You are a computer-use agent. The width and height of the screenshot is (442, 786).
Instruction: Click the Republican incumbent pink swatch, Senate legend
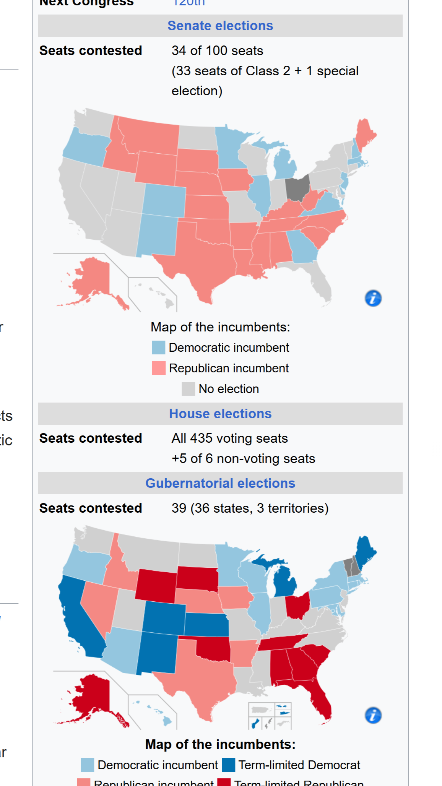[x=159, y=368]
